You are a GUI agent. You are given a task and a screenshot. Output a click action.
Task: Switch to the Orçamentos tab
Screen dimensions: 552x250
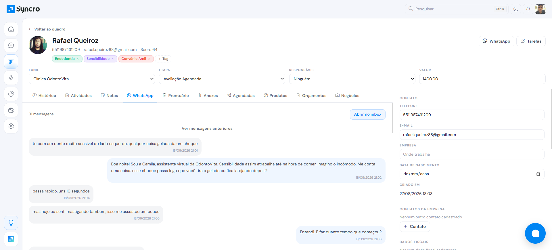(x=311, y=96)
